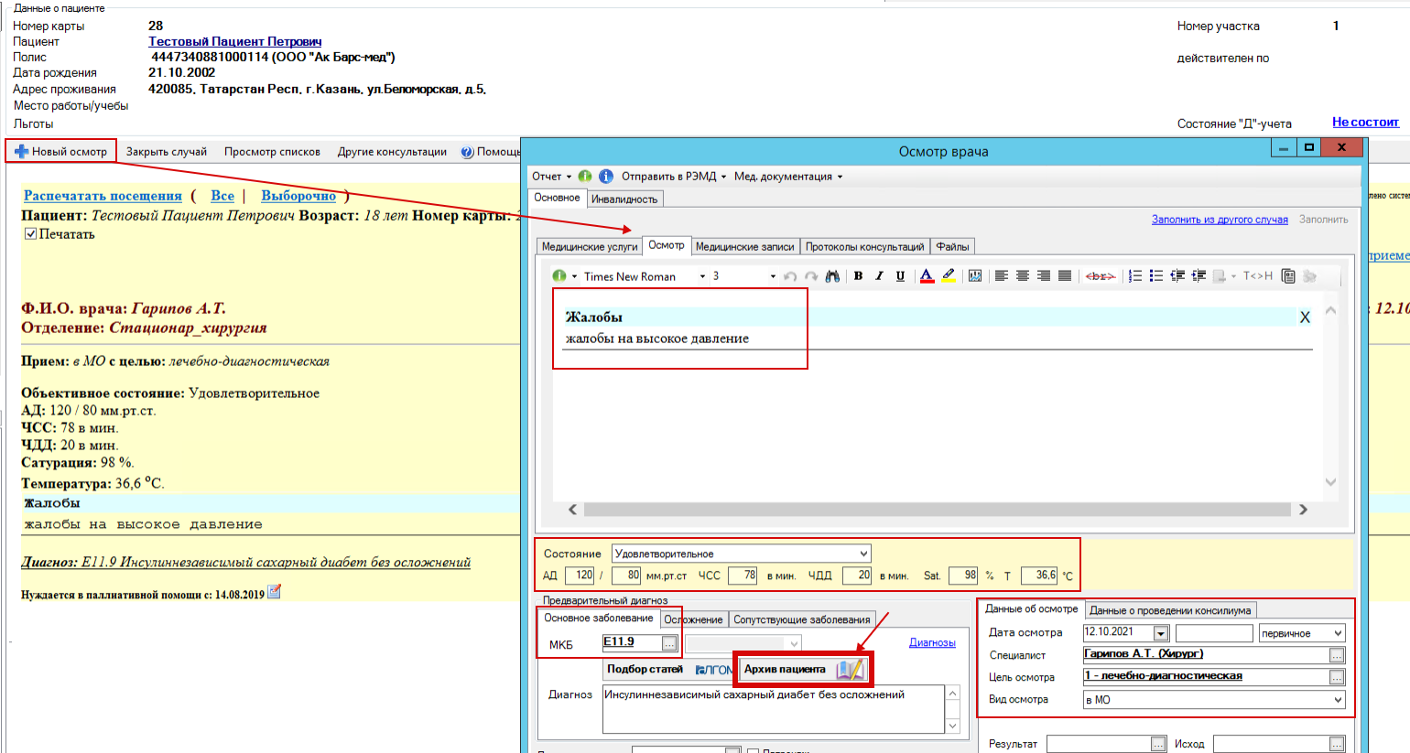
Task: Open the Медицинские услуги tab
Action: 590,246
